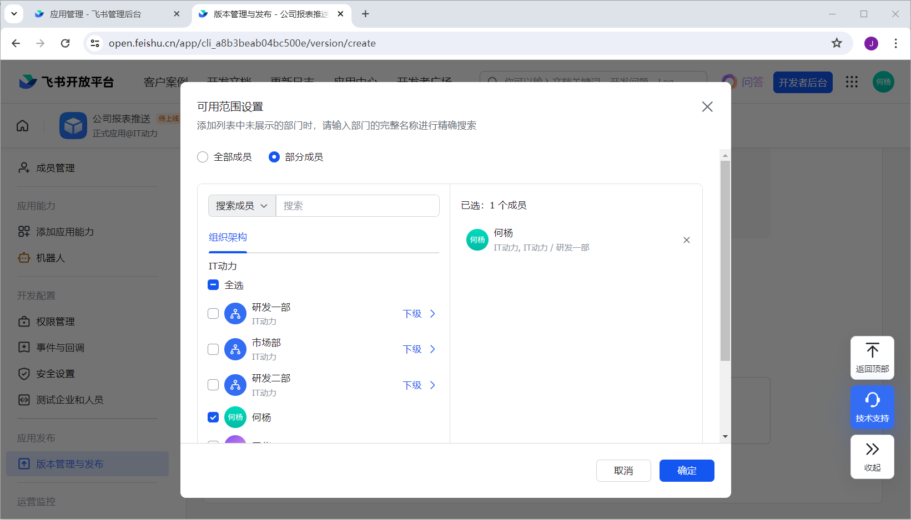Close the 可用范围设置 dialog with X
Viewport: 911px width, 520px height.
tap(707, 106)
